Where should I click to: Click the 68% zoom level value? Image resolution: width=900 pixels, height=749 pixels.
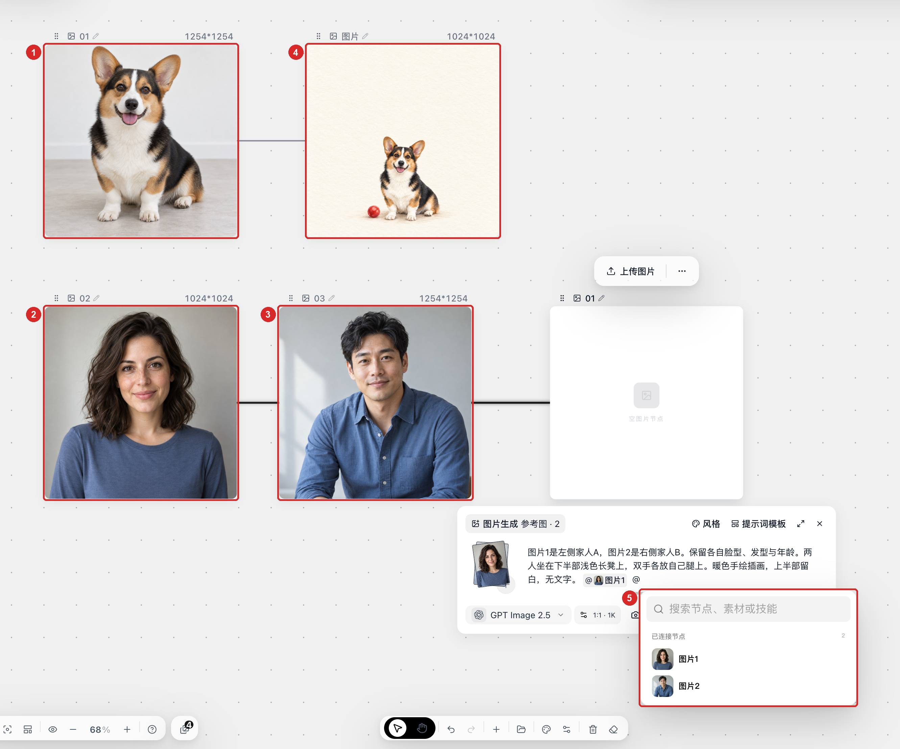pyautogui.click(x=100, y=729)
